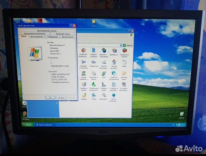Open Printers and Faxes icon
The width and height of the screenshot is (206, 156).
(94, 74)
